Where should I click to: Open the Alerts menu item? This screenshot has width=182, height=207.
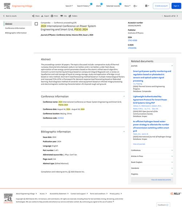coord(99,6)
